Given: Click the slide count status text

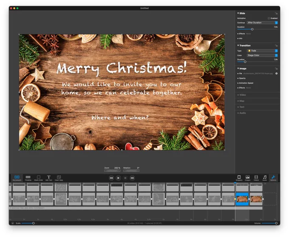Looking at the screenshot, I should coord(144,223).
